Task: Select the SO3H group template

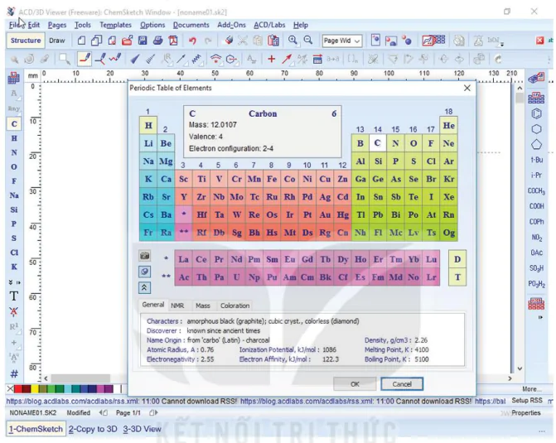Action: coord(536,268)
